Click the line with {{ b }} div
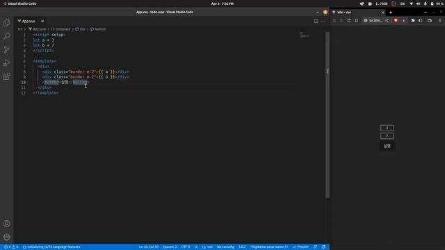The image size is (445, 250). click(x=86, y=77)
